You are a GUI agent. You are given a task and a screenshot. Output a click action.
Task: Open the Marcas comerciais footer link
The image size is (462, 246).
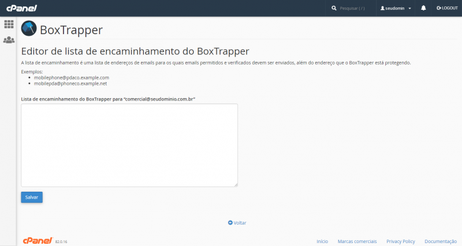pyautogui.click(x=357, y=241)
